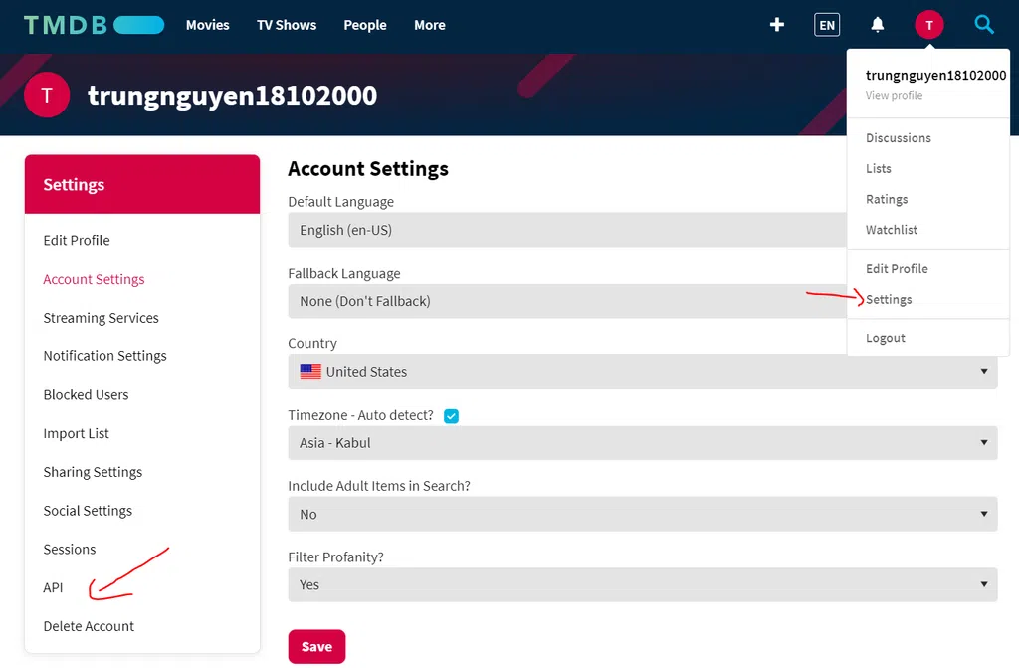Click the Save button

coord(316,647)
